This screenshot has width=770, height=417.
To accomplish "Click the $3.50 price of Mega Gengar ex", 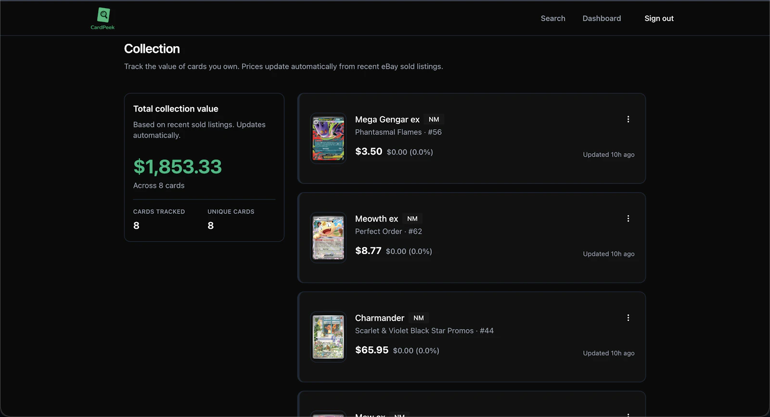I will 369,151.
